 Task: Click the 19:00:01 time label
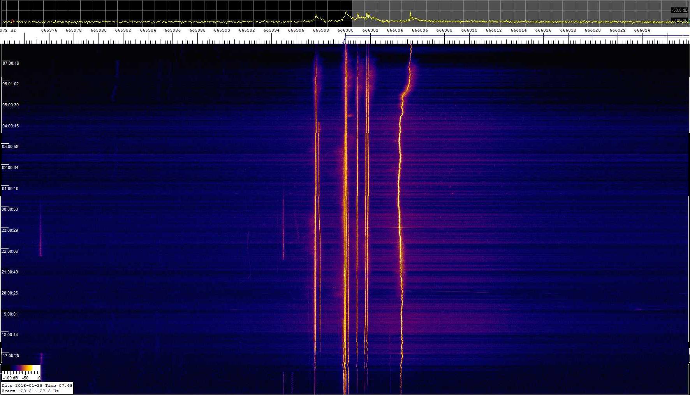10,314
